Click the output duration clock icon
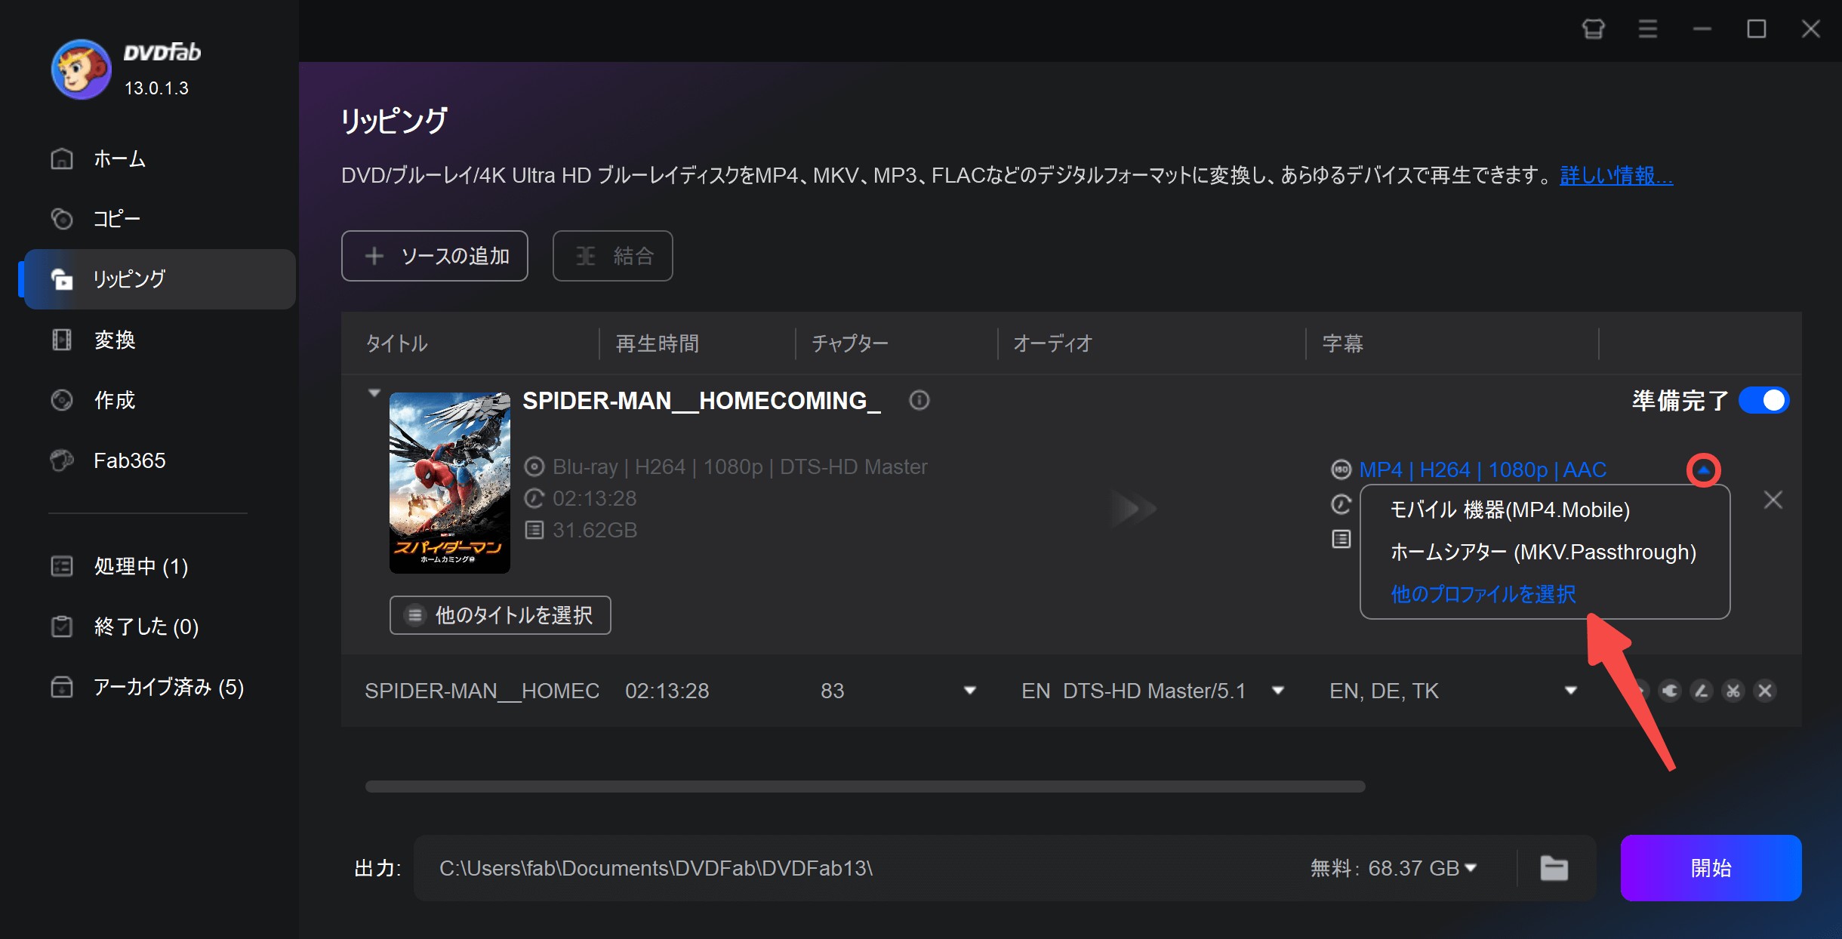 [x=1341, y=504]
